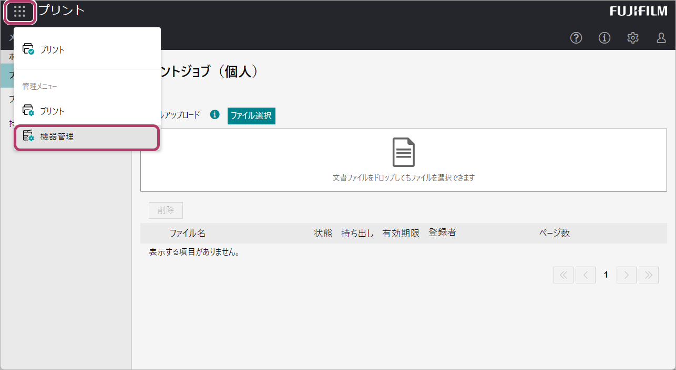This screenshot has height=370, width=676.
Task: Click the help question mark icon
Action: click(x=576, y=38)
